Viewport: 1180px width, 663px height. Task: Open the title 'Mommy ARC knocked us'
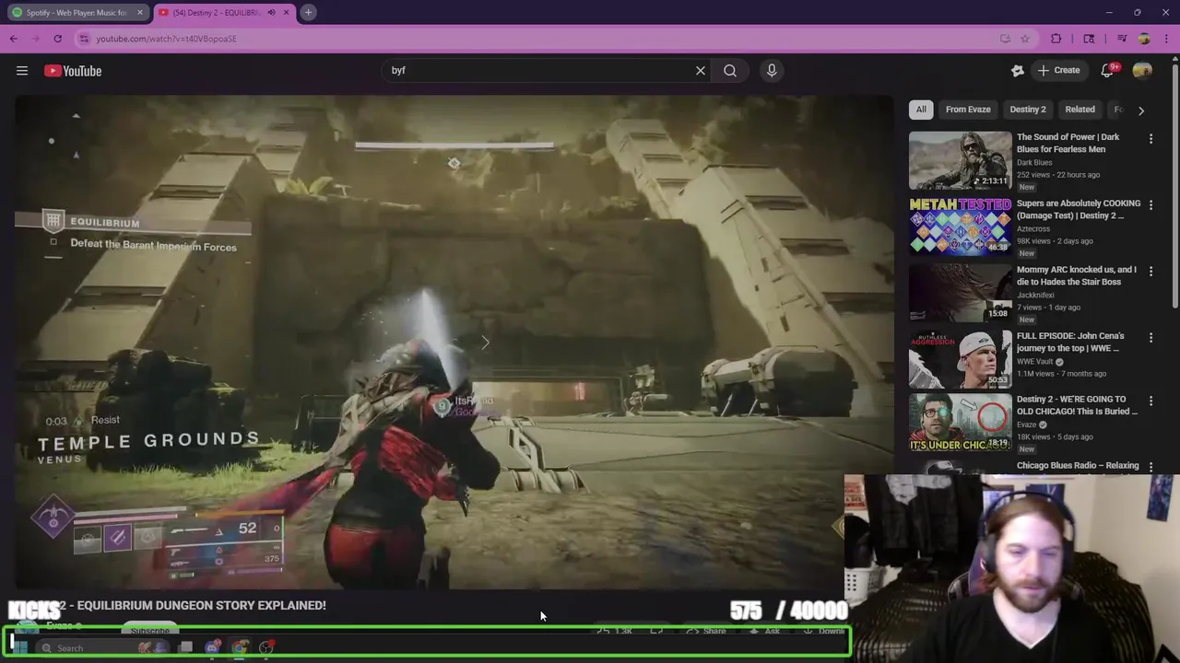(x=1077, y=275)
